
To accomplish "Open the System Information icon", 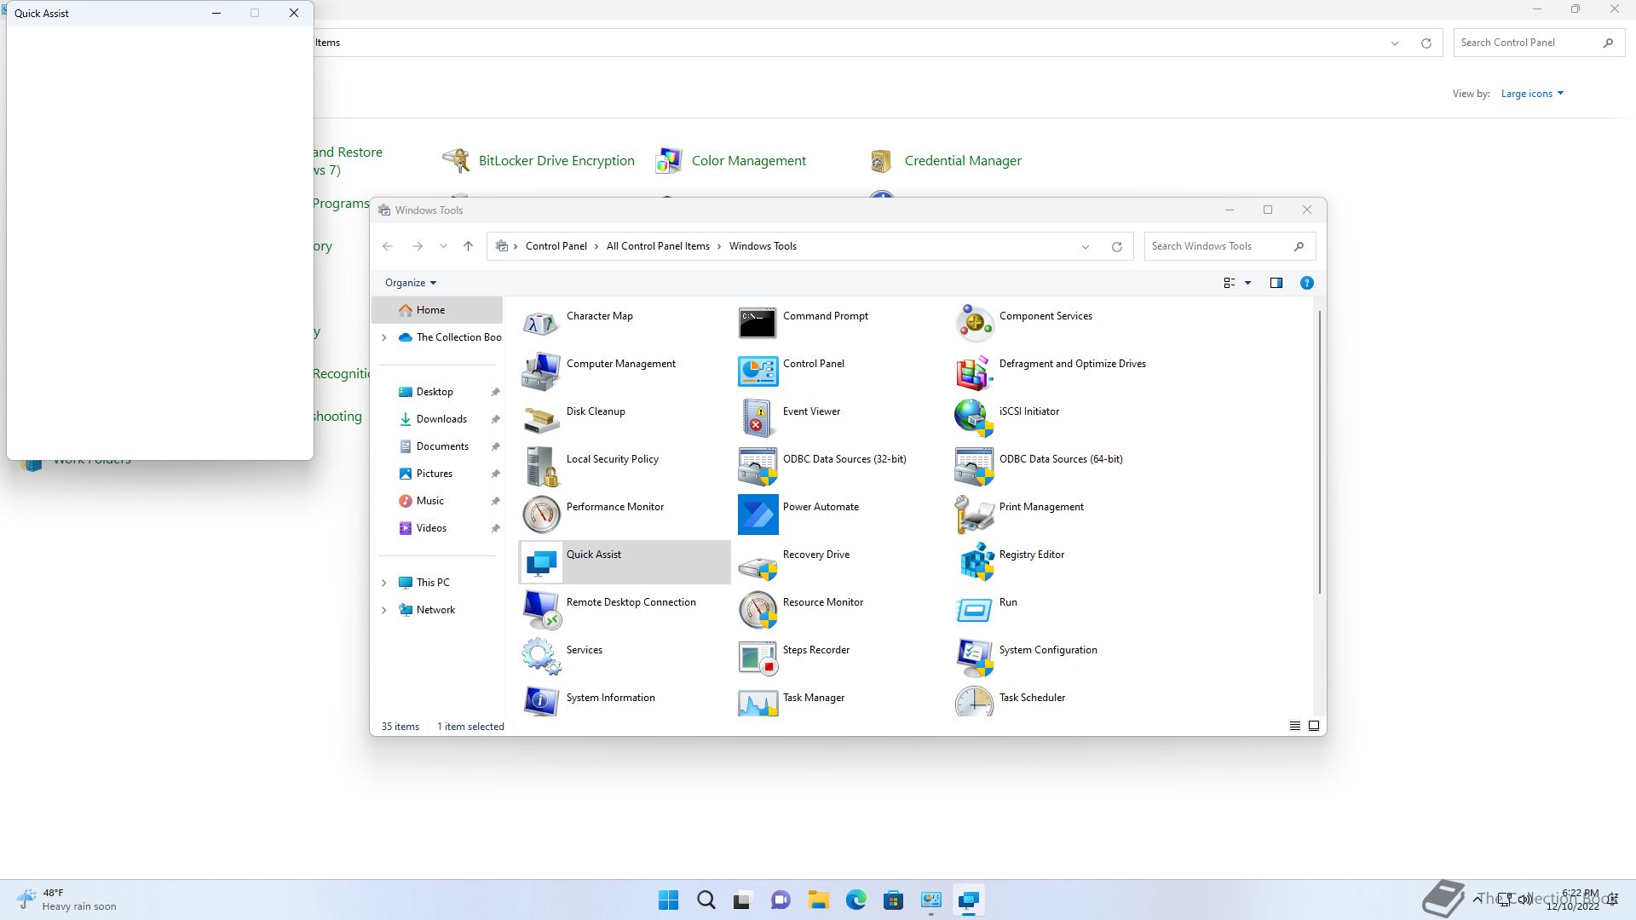I will click(x=541, y=702).
